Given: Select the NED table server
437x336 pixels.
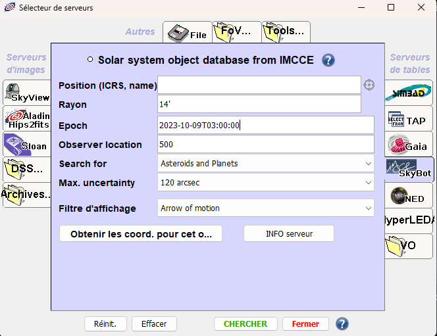Looking at the screenshot, I should 408,195.
